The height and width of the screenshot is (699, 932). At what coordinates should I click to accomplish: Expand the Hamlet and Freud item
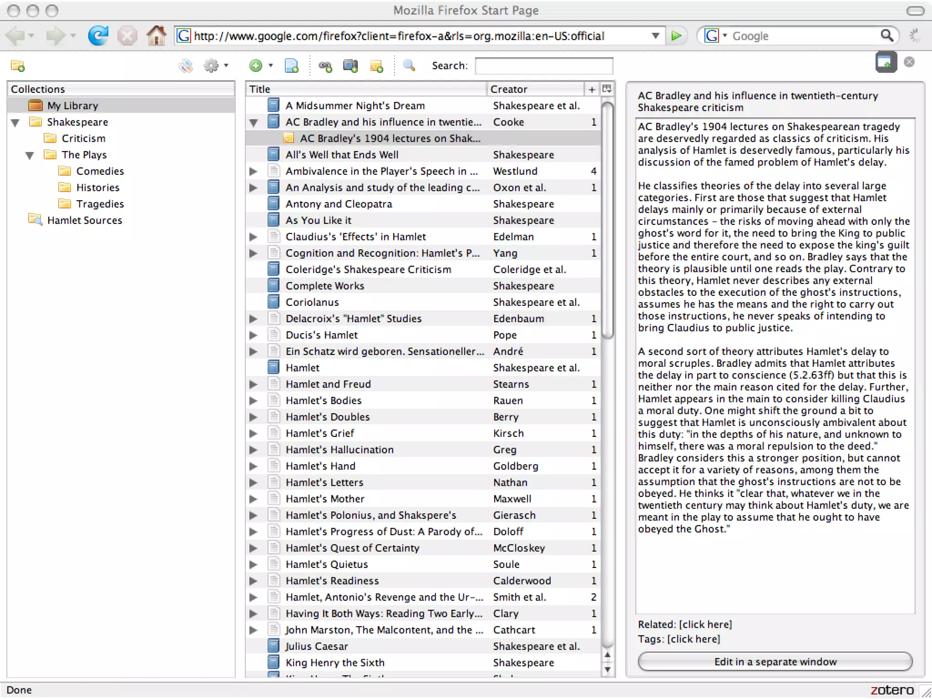tap(253, 385)
